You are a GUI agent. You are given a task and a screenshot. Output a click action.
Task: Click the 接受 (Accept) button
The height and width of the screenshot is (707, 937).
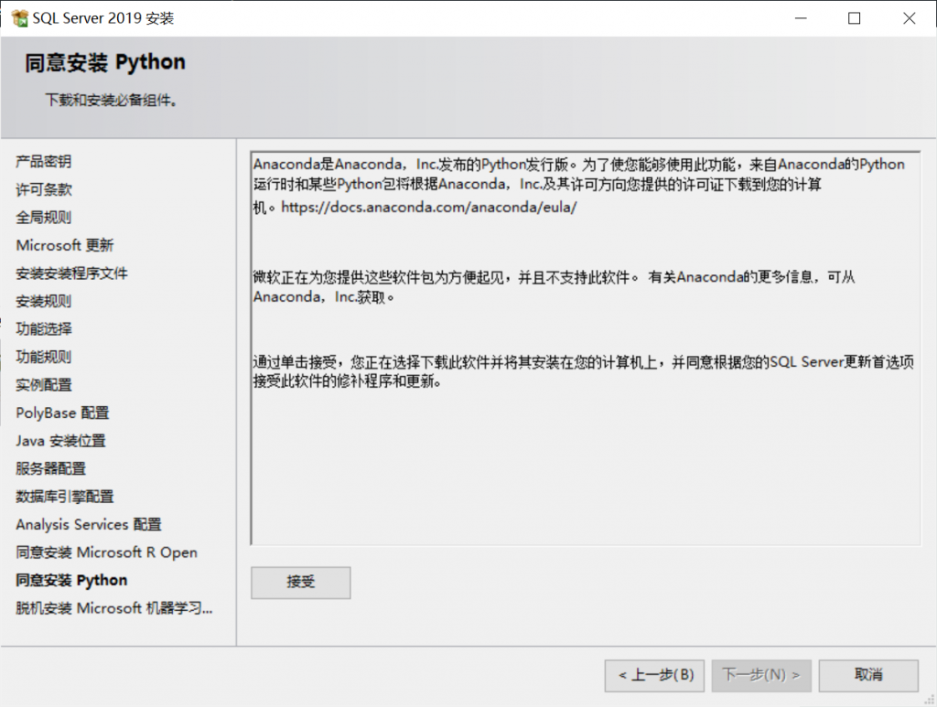coord(300,582)
